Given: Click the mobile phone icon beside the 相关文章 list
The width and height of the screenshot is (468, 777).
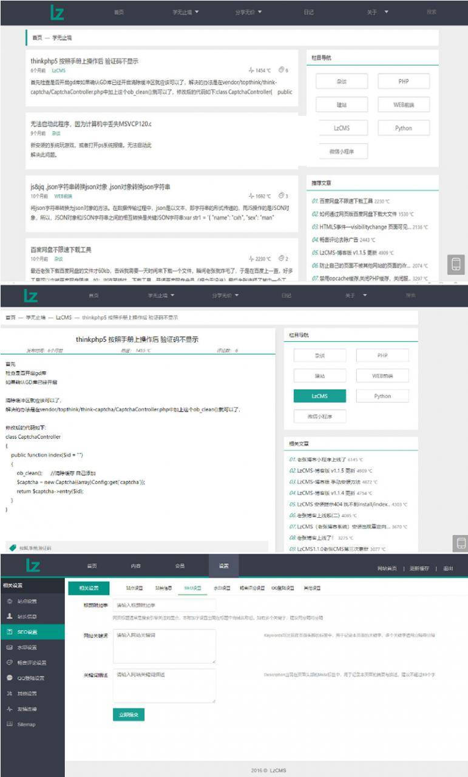Looking at the screenshot, I should click(461, 543).
